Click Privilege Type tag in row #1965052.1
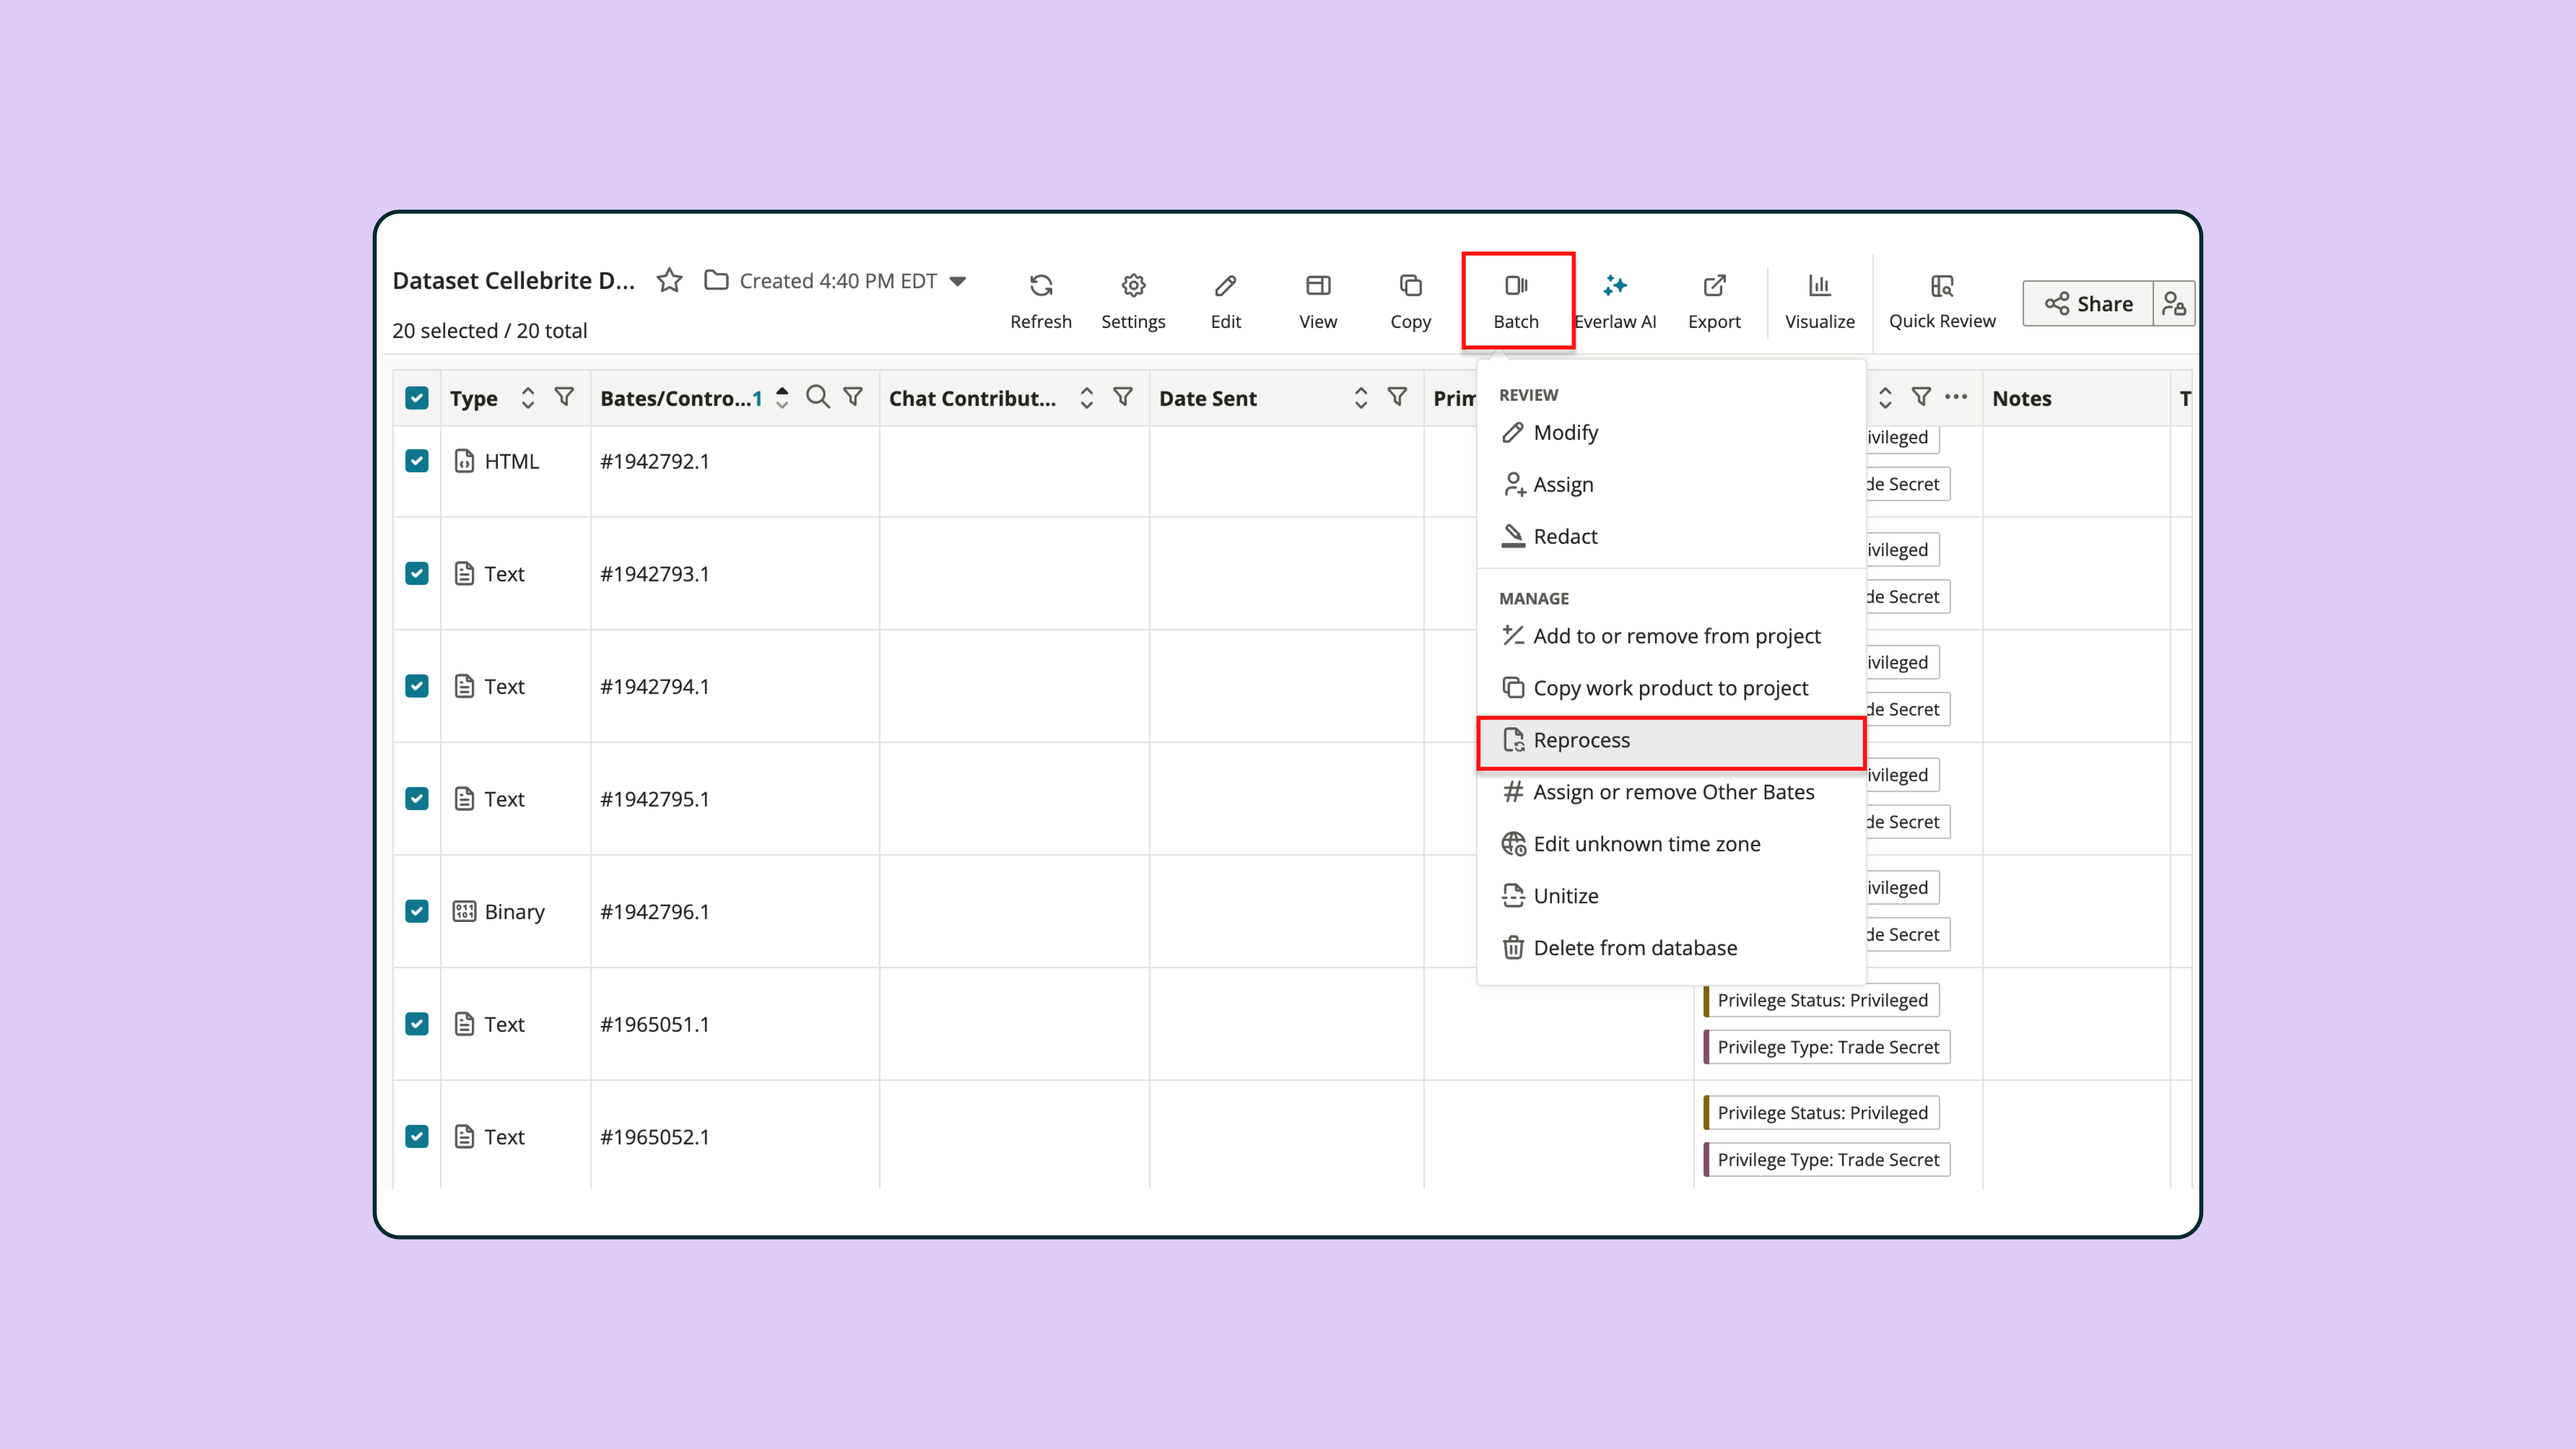The height and width of the screenshot is (1449, 2576). (1827, 1160)
